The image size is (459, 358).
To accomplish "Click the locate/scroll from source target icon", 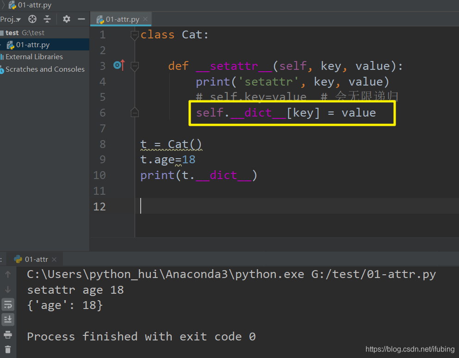I will pyautogui.click(x=32, y=19).
